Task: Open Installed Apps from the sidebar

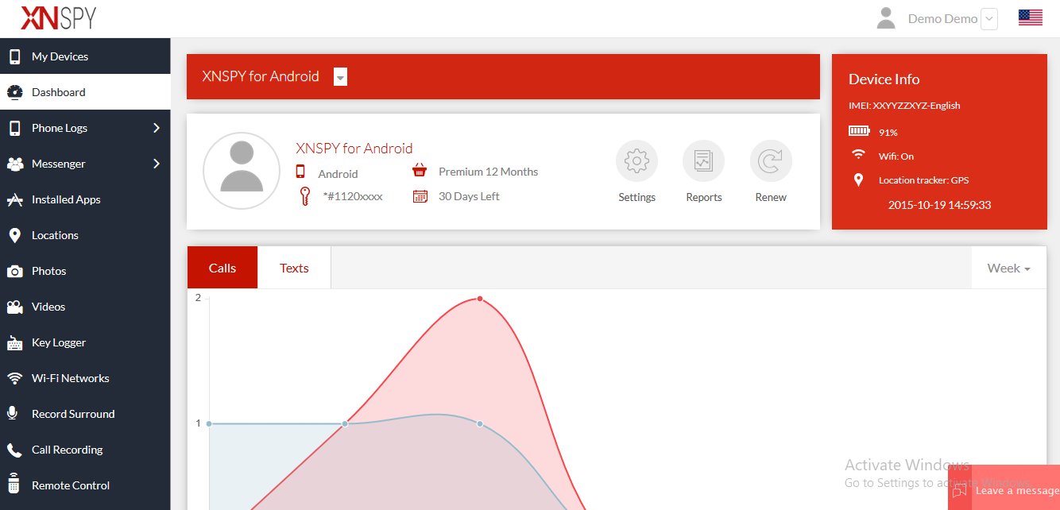Action: click(85, 199)
